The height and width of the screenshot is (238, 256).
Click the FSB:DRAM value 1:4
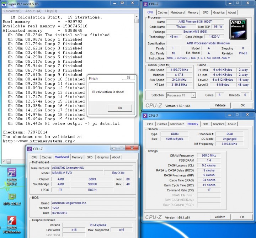[x=209, y=160]
